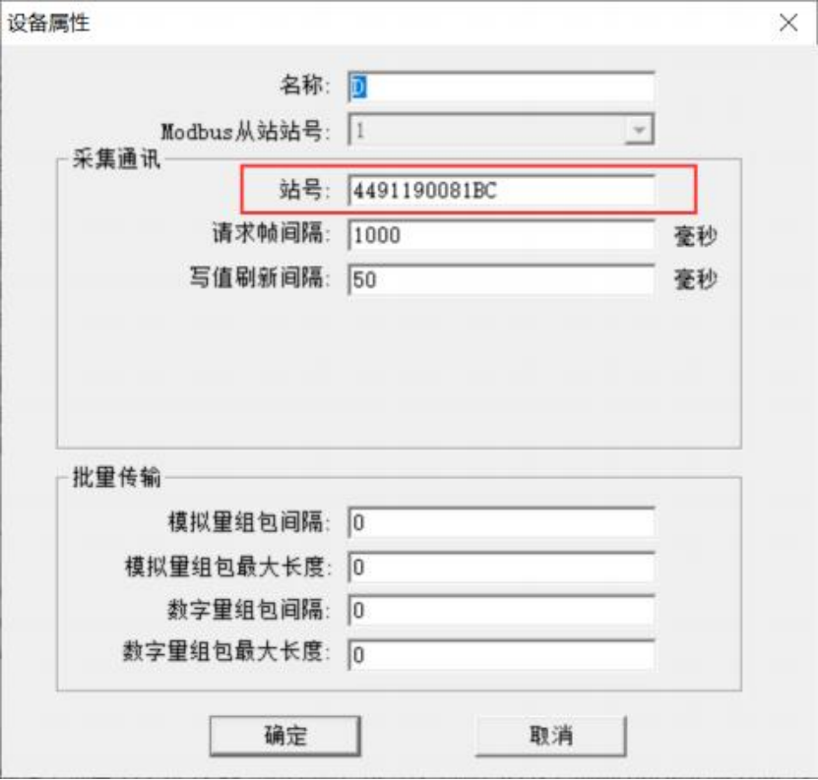Click the 批量传输 group box heading
The height and width of the screenshot is (780, 818).
click(116, 478)
